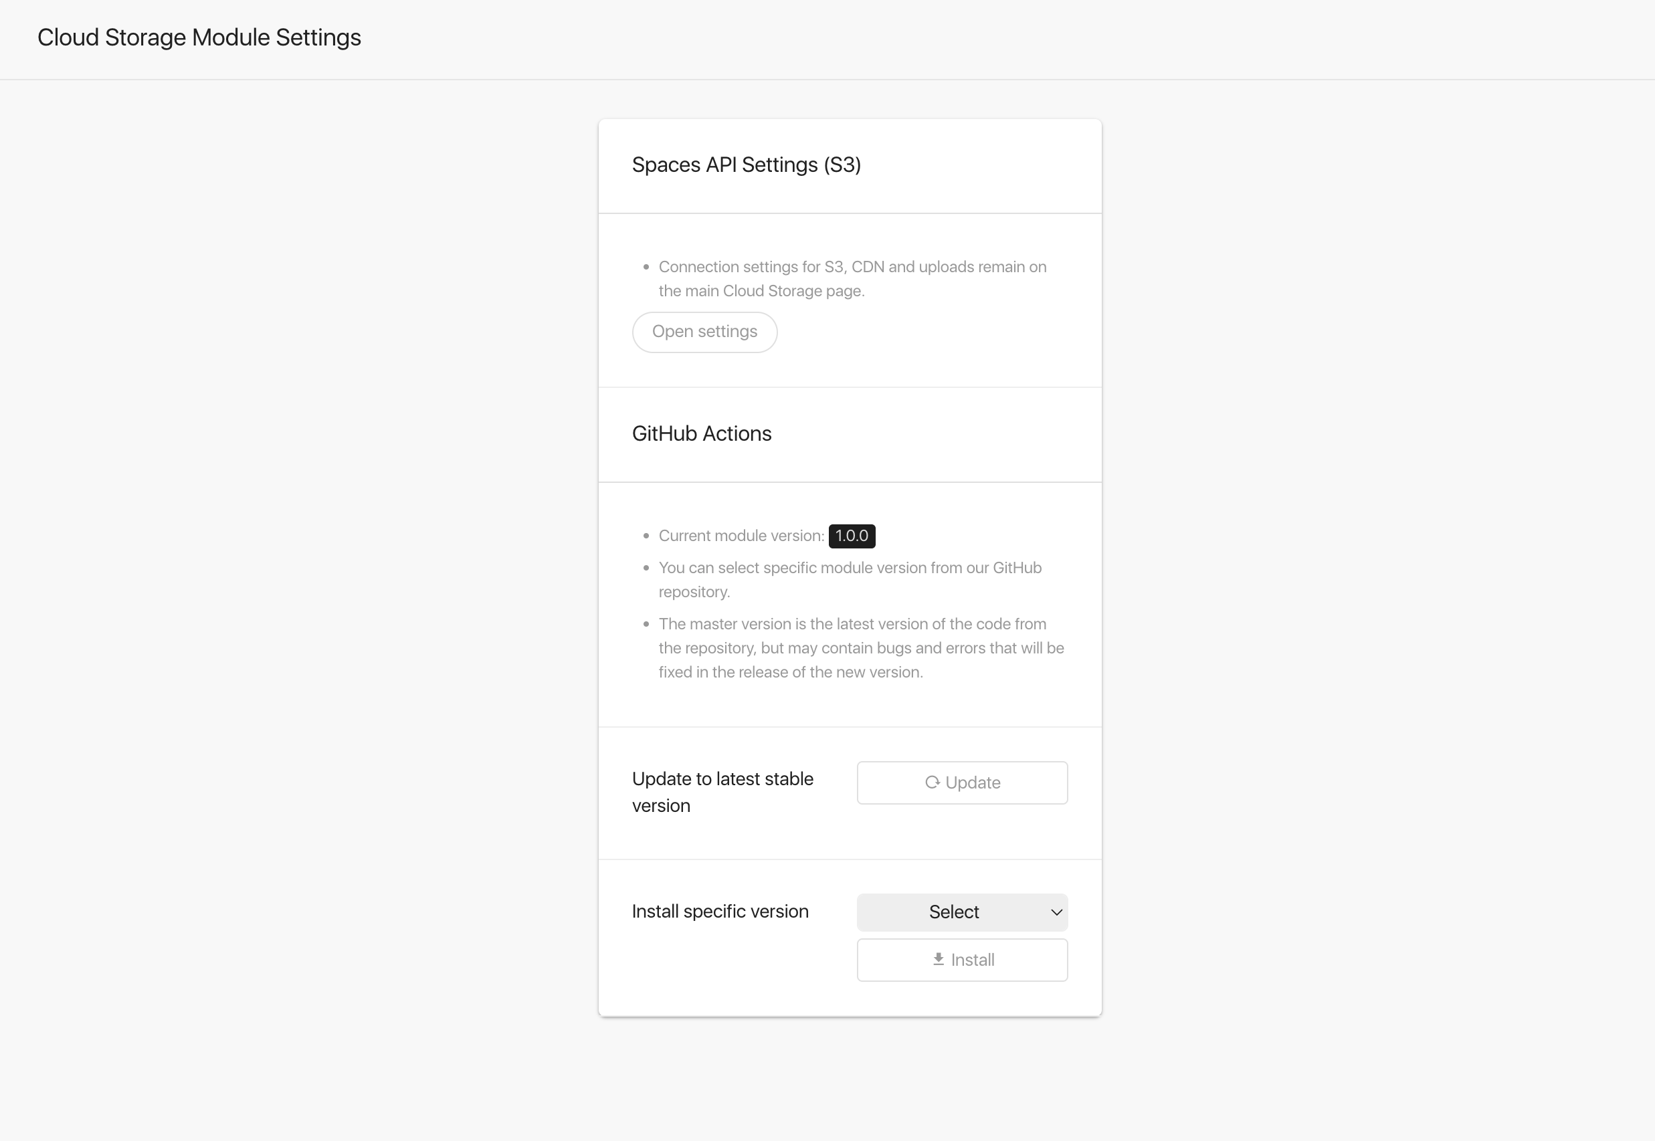Click the Spaces API Settings (S3) heading
This screenshot has width=1655, height=1141.
746,165
